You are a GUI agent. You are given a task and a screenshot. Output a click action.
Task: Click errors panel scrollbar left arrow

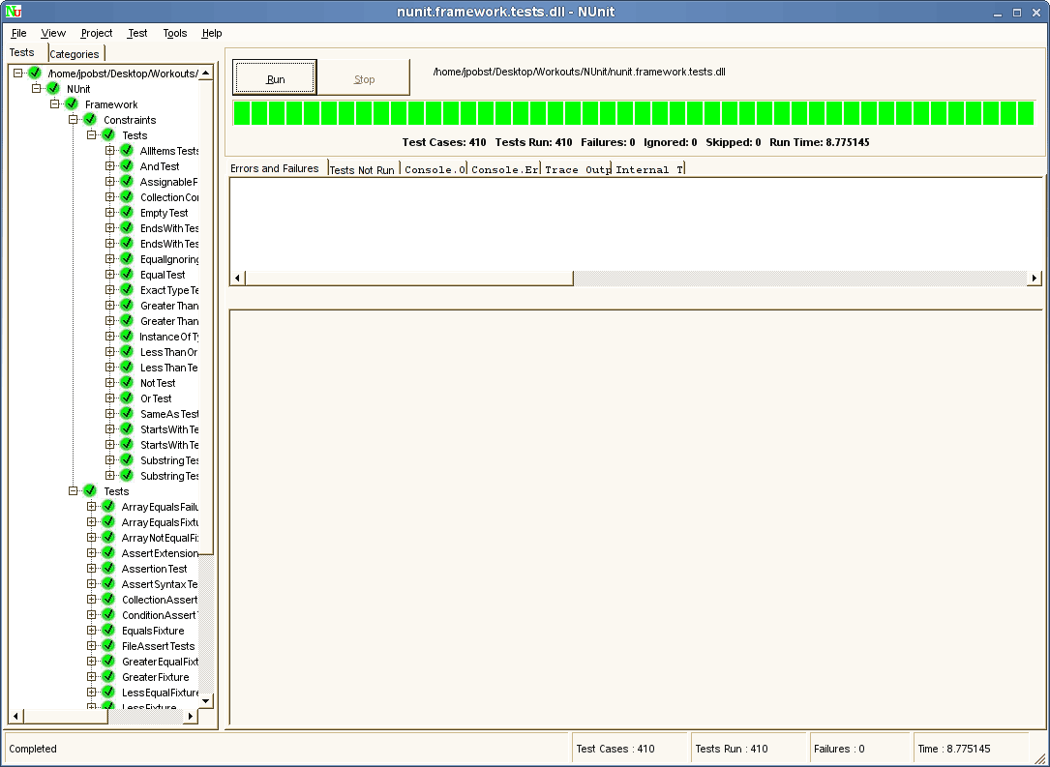(x=238, y=278)
